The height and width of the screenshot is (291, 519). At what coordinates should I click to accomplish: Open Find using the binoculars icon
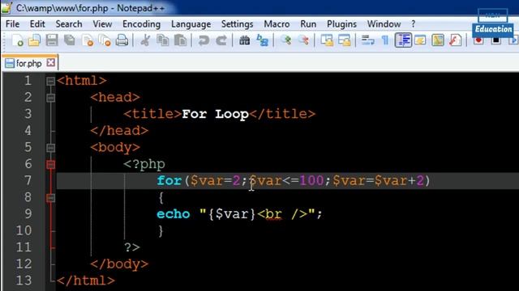(245, 40)
